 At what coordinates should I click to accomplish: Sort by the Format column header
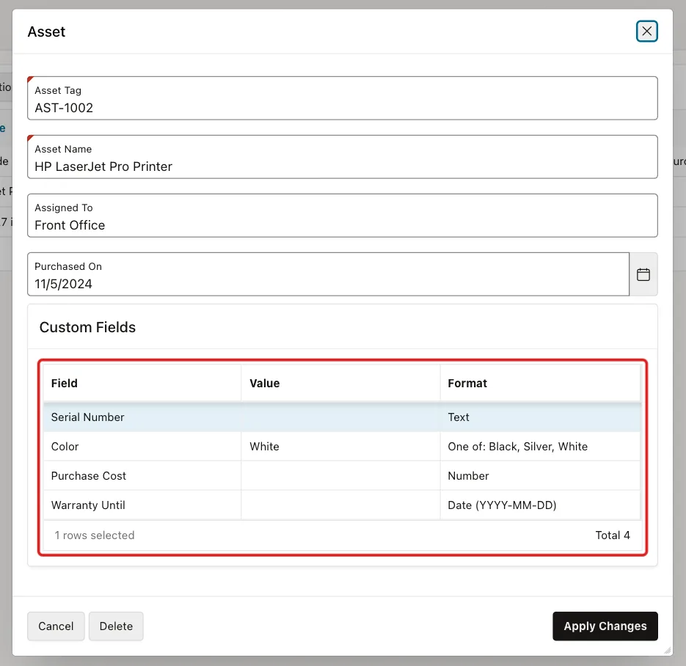pyautogui.click(x=540, y=383)
